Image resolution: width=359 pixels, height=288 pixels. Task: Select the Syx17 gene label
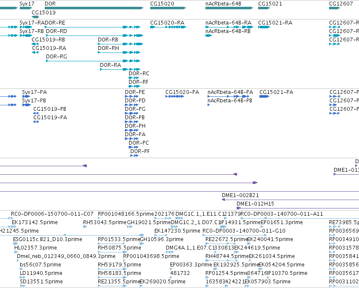[x=27, y=4]
